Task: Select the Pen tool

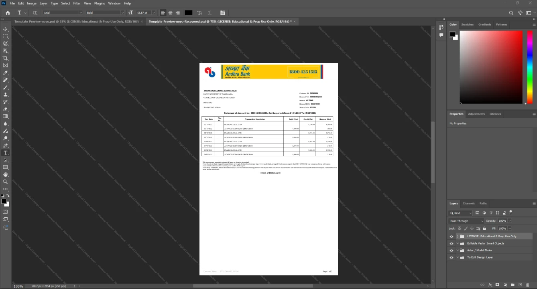Action: (5, 146)
